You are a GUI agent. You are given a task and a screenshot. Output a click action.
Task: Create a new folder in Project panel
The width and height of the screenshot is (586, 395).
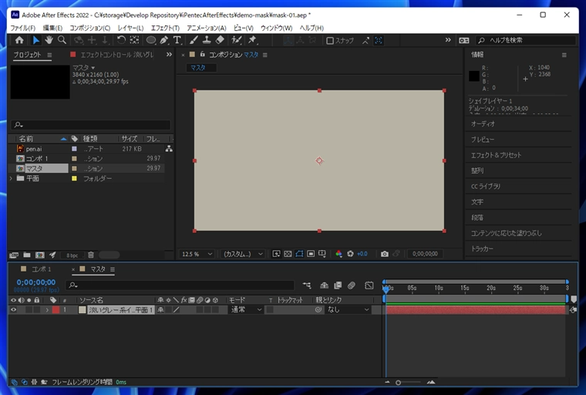click(x=26, y=255)
